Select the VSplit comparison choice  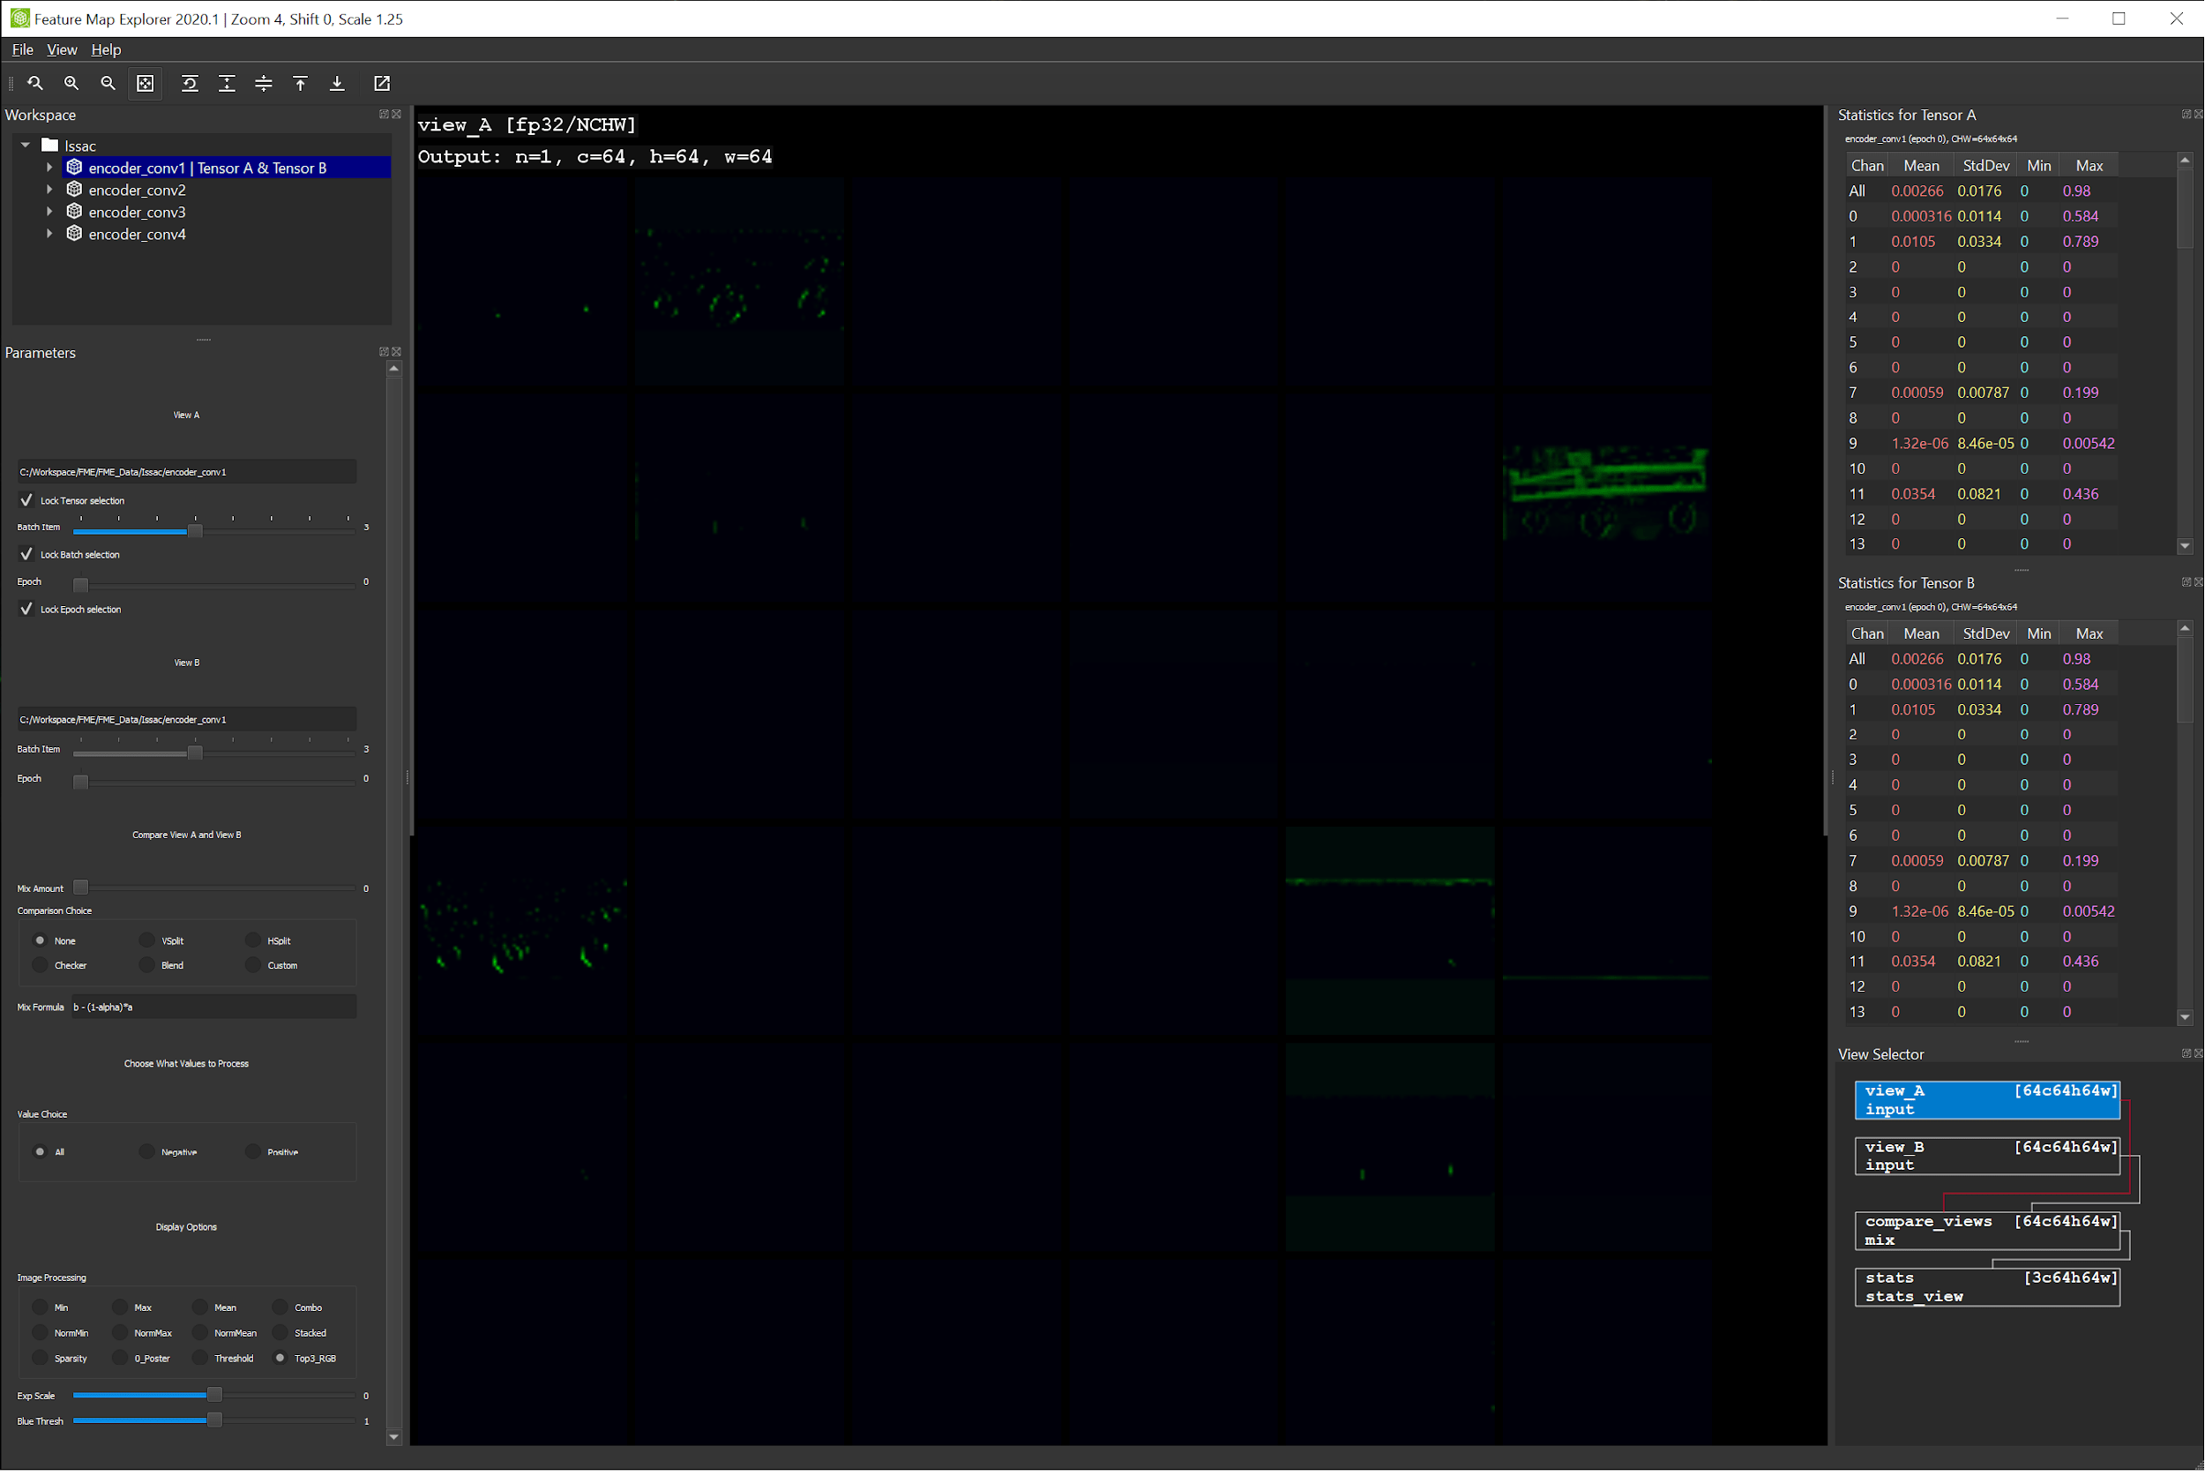[146, 940]
